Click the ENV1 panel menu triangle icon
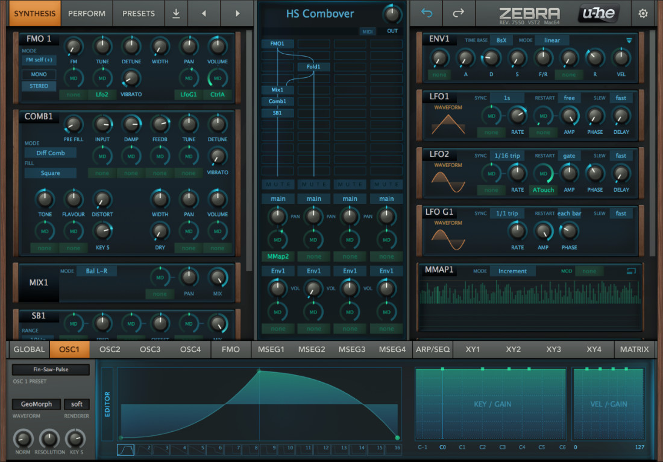 click(x=629, y=40)
